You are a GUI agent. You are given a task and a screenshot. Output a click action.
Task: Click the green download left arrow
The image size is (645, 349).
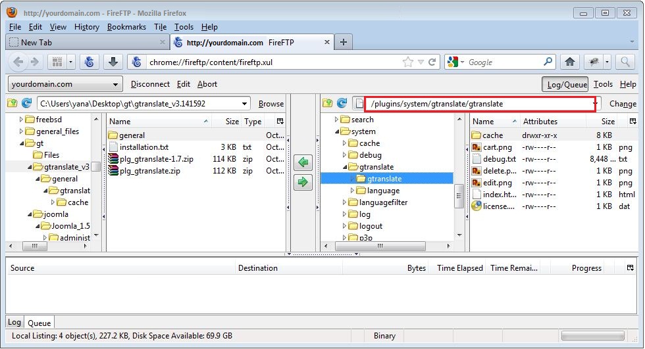pyautogui.click(x=303, y=162)
